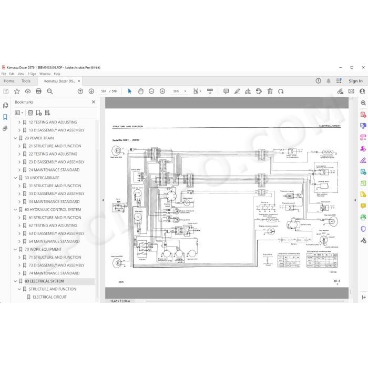This screenshot has height=368, width=368.
Task: Toggle the Page Thumbnails panel
Action: [5, 106]
